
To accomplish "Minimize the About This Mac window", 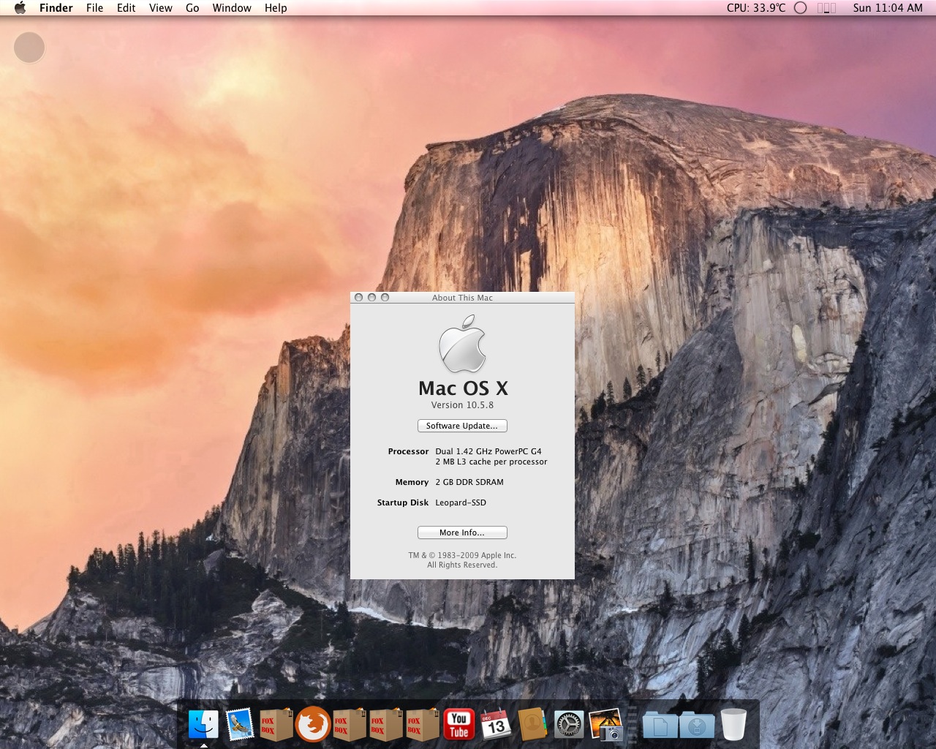I will tap(371, 298).
